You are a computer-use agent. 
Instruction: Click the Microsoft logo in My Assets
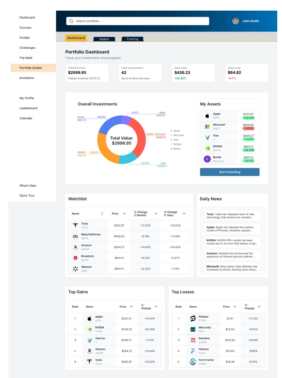pyautogui.click(x=207, y=127)
